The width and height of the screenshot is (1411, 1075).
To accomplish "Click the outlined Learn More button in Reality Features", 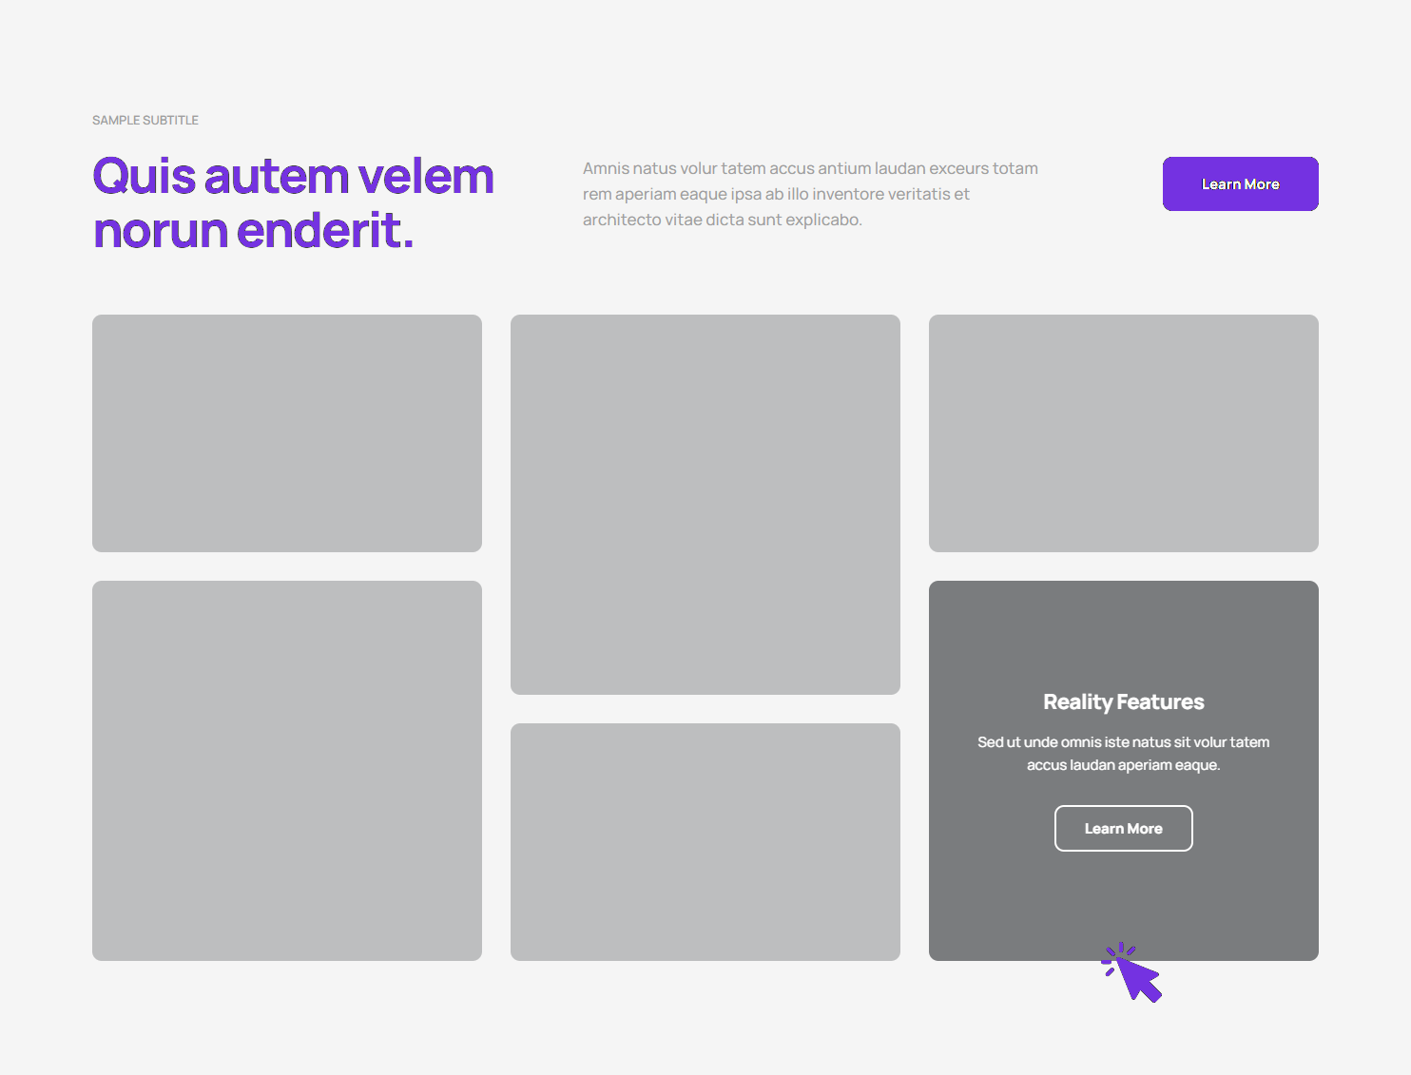I will pyautogui.click(x=1123, y=829).
